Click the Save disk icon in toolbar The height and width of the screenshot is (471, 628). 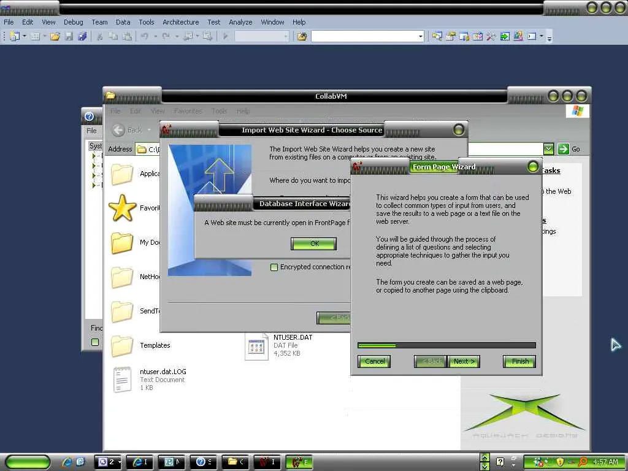pos(69,36)
